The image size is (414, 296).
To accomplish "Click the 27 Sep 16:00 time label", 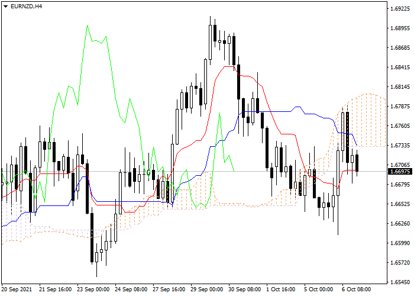I will click(x=169, y=289).
